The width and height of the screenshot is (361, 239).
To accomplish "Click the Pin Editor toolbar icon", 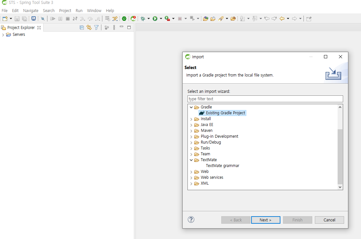I will click(x=309, y=19).
